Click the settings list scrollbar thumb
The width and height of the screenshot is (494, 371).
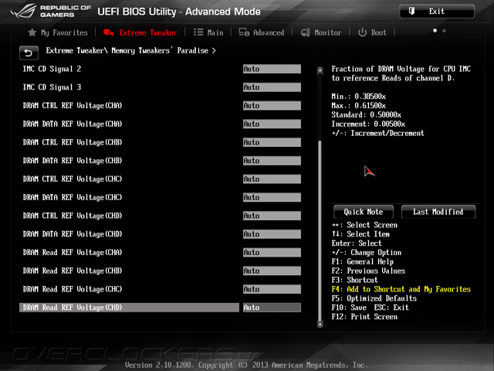click(x=320, y=230)
